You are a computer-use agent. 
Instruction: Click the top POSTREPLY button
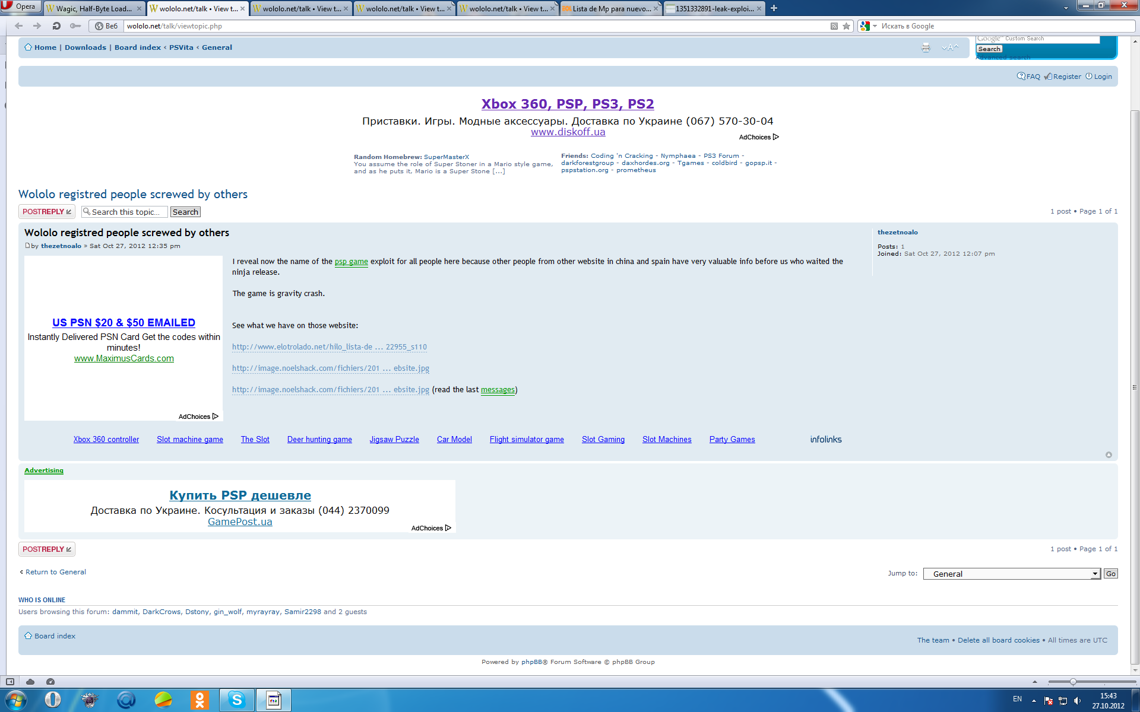[46, 212]
